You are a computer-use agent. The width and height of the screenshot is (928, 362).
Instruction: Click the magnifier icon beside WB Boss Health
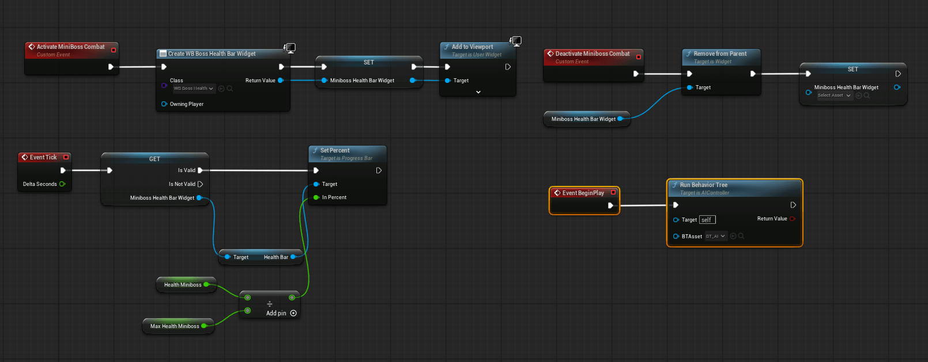[x=230, y=89]
